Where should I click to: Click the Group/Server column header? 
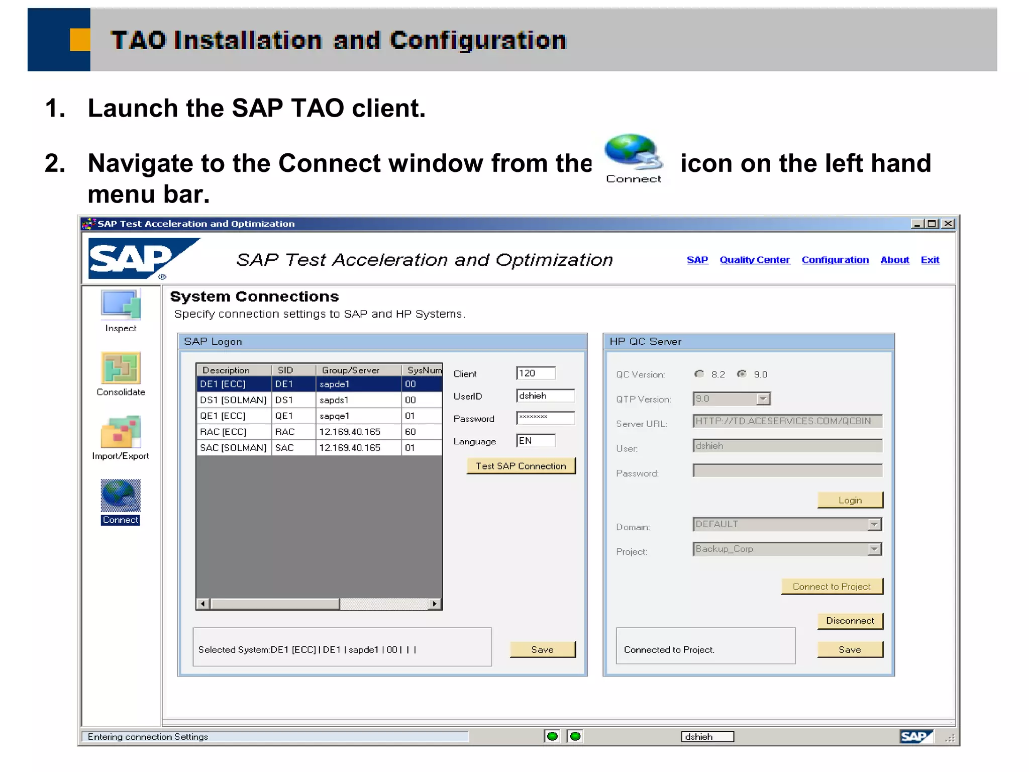(x=359, y=370)
